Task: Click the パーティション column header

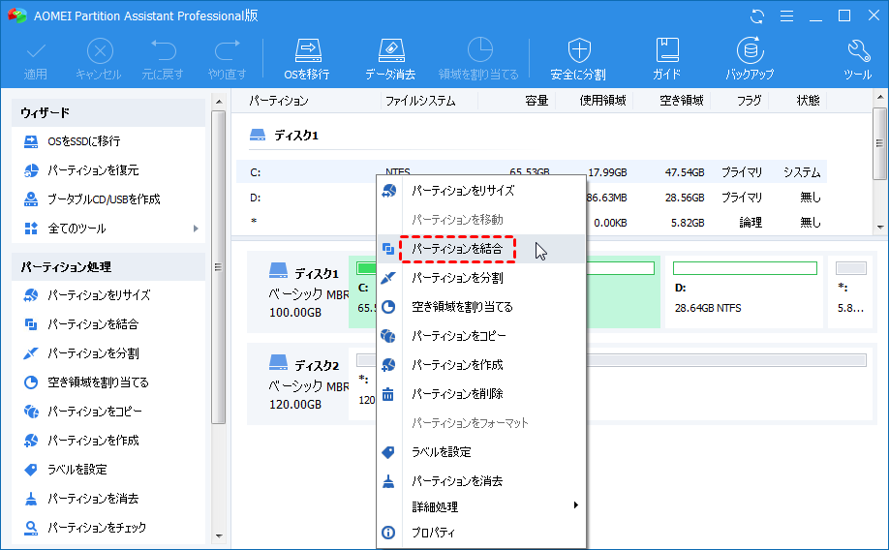Action: [x=279, y=101]
